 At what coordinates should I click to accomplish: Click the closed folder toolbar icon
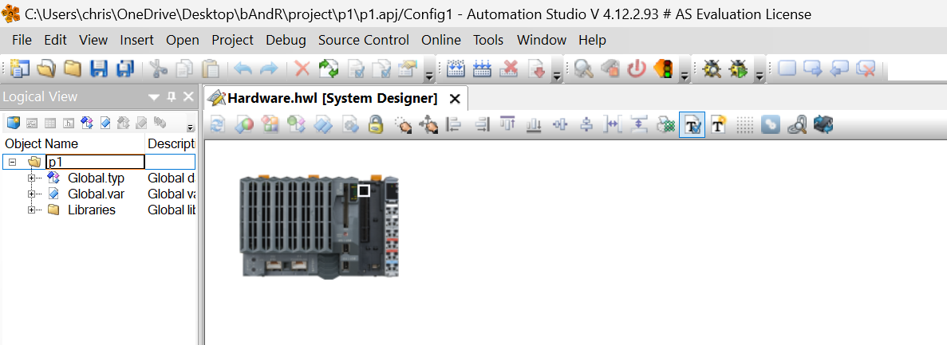pos(73,69)
